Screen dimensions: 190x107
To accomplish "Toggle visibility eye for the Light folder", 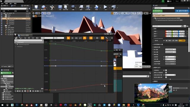I will tap(1, 26).
